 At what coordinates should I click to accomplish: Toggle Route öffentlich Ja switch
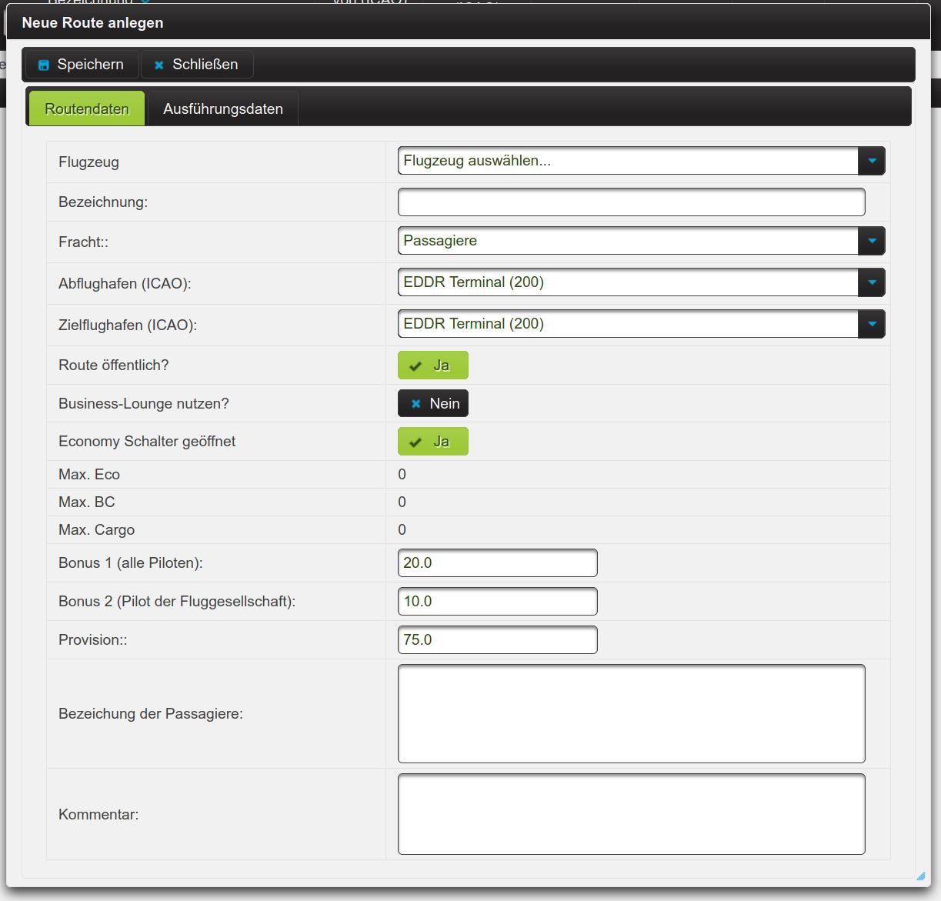point(432,365)
